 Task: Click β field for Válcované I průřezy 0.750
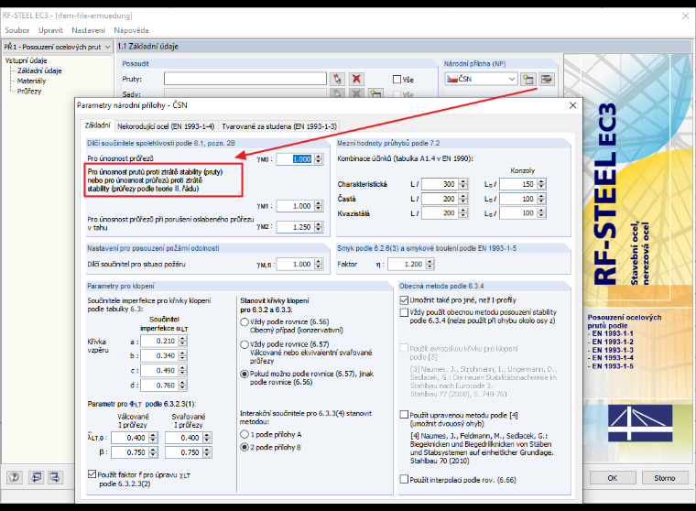(x=130, y=452)
